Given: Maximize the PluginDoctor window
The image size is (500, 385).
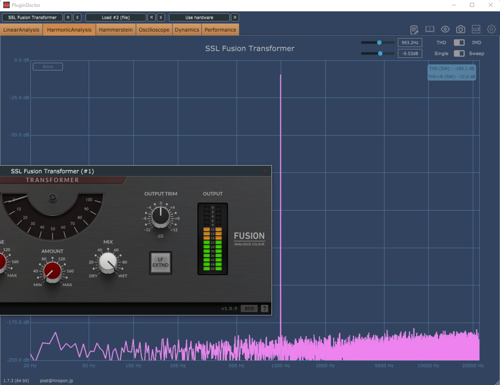Looking at the screenshot, I should pyautogui.click(x=472, y=5).
